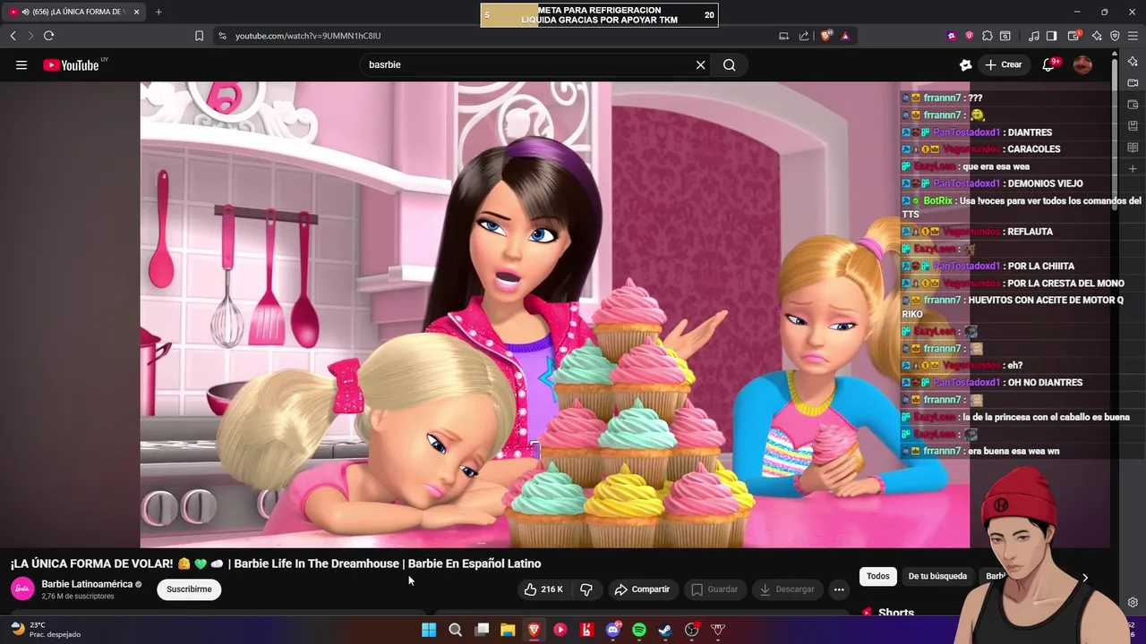Open the browser extensions puzzle icon

pyautogui.click(x=987, y=36)
